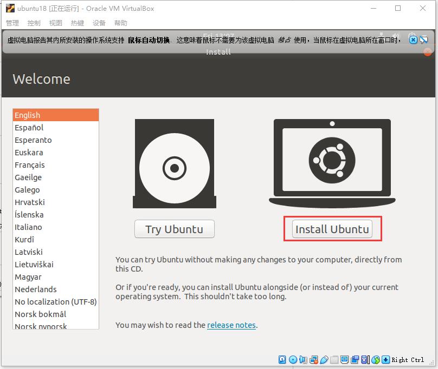Select Galego in the language list
This screenshot has height=369, width=438.
(x=56, y=190)
